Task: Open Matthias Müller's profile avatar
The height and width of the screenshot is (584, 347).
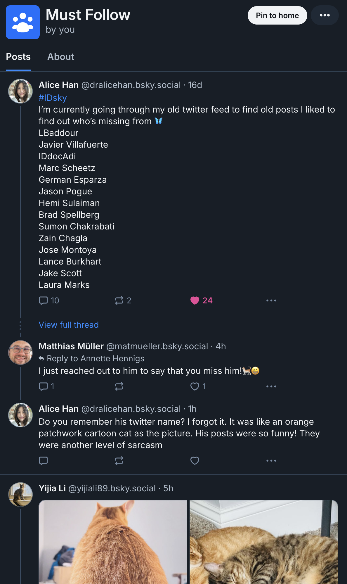Action: point(20,352)
